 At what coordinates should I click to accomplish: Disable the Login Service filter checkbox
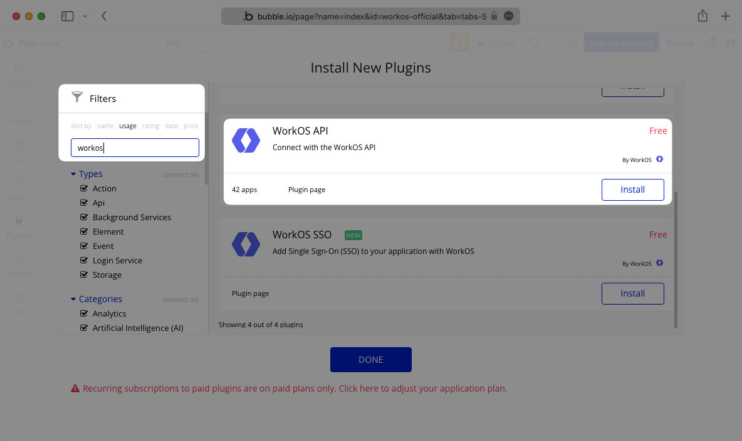click(x=83, y=260)
